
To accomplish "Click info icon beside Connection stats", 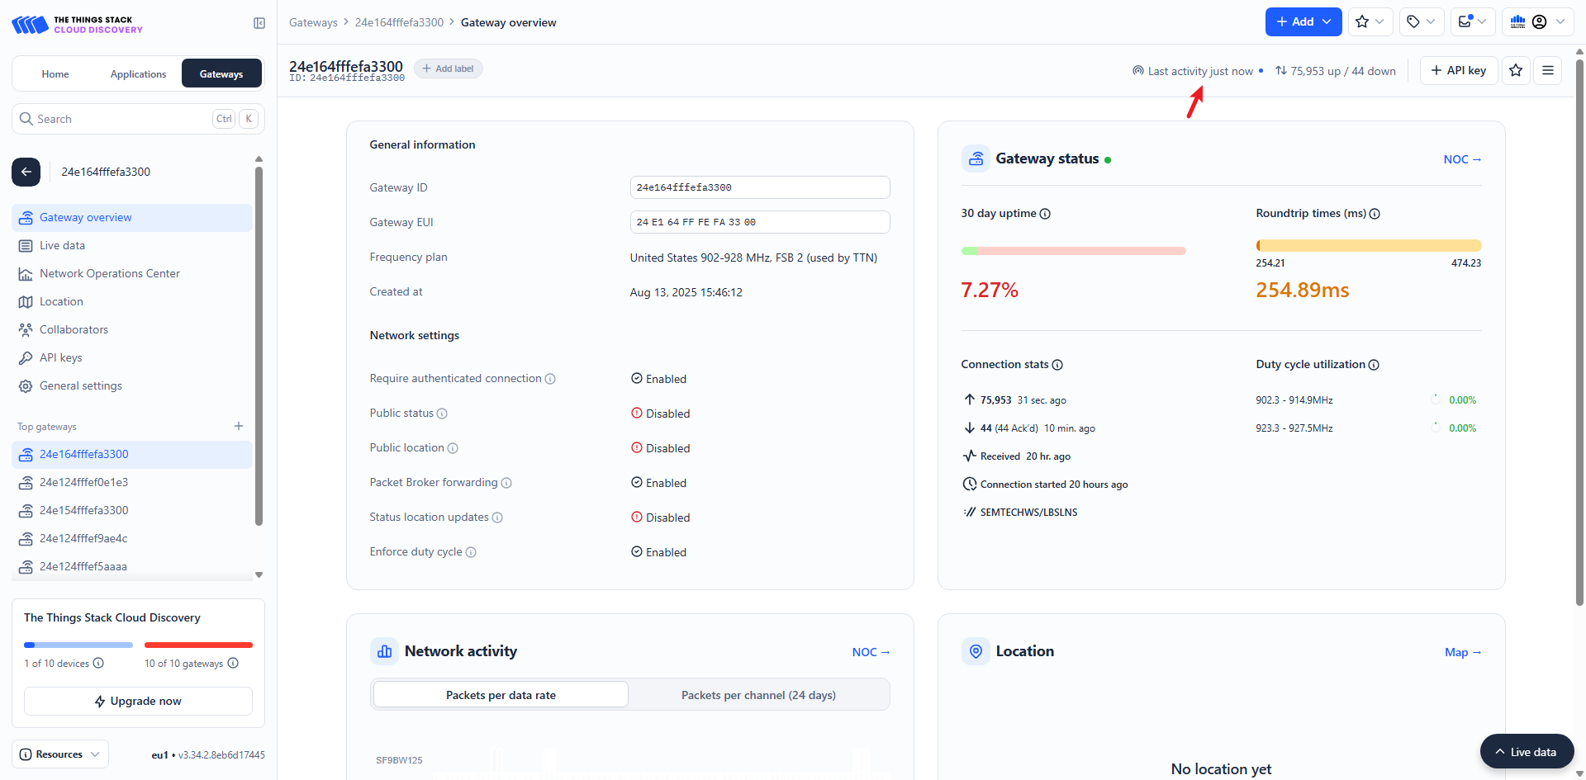I will click(x=1057, y=365).
